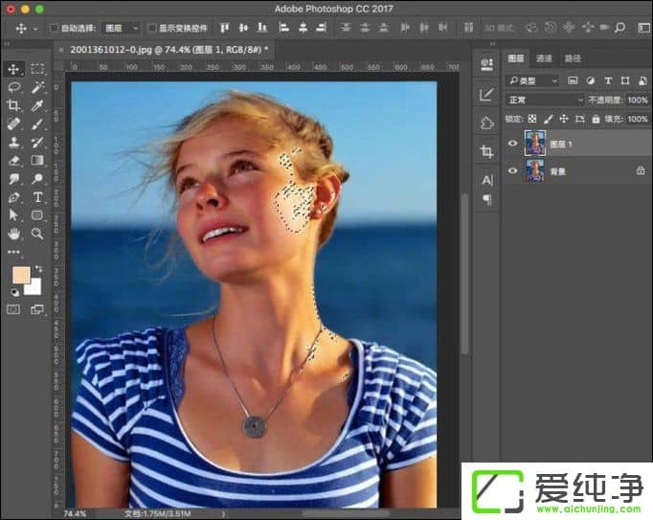Select the Rectangular Marquee tool
Screen dimensions: 653x520
[38, 69]
